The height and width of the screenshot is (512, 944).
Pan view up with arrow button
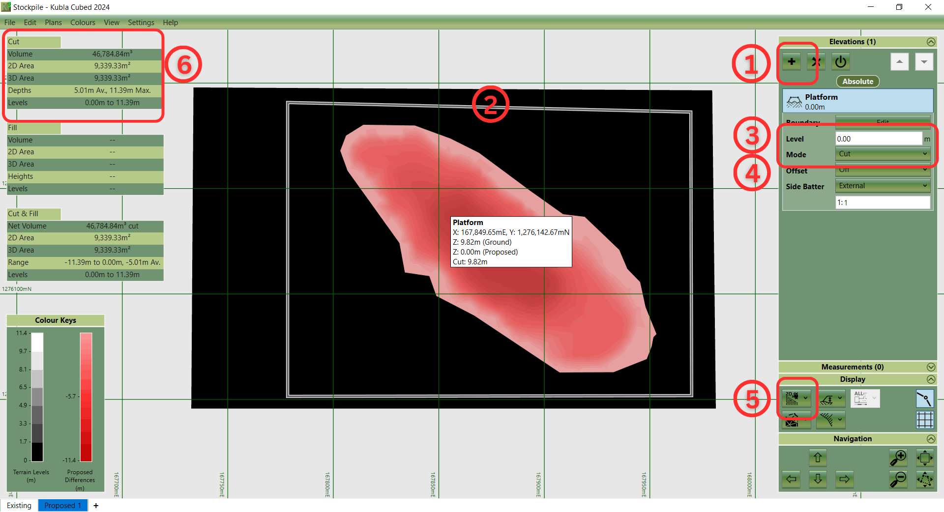tap(818, 457)
